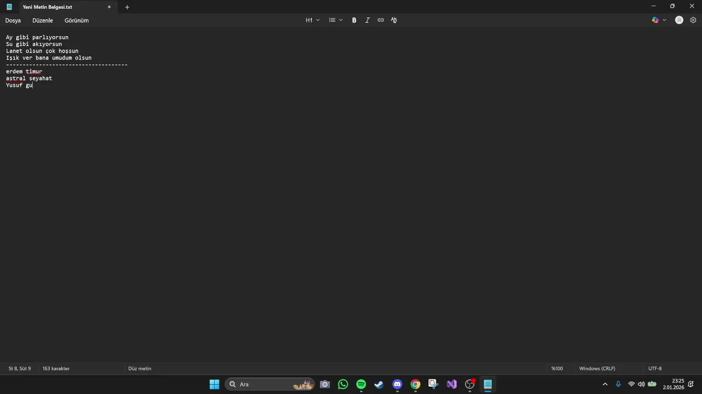Click the taskbar Ara search box
Screen dimensions: 702x394
tap(270, 384)
